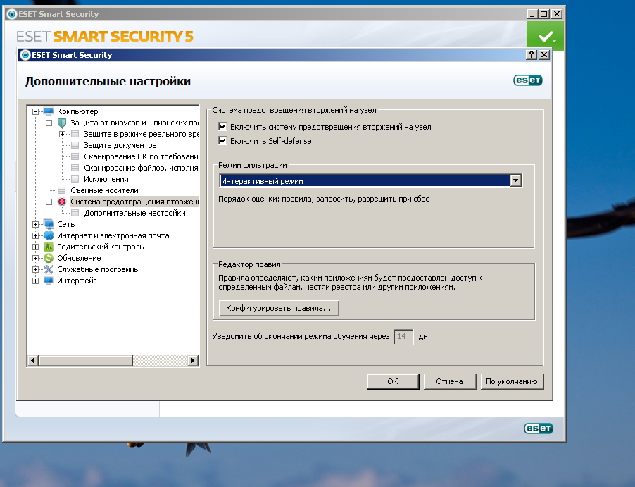This screenshot has width=635, height=487.
Task: Click the learning mode days field
Action: click(x=403, y=337)
